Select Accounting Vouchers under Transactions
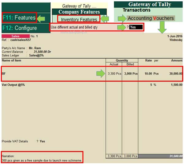The image size is (184, 165). (x=151, y=18)
